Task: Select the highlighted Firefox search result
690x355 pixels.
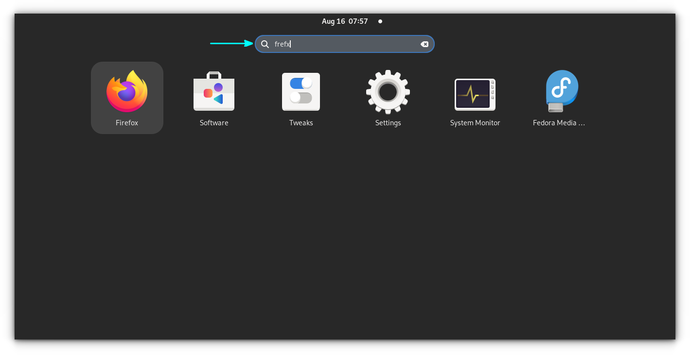Action: (127, 97)
